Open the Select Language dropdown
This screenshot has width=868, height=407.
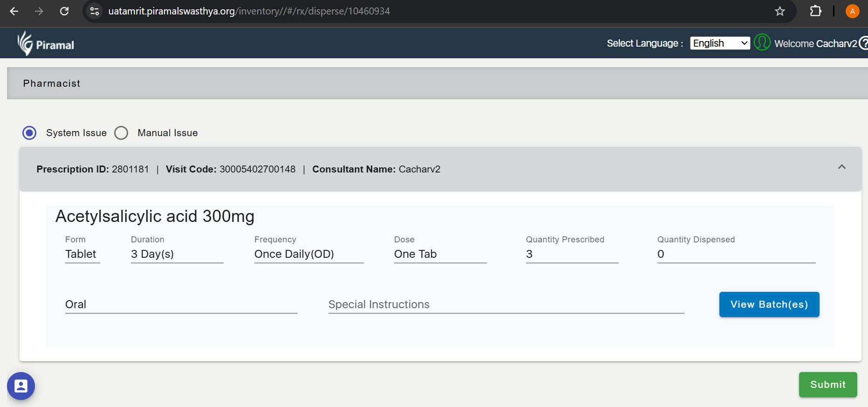[719, 43]
